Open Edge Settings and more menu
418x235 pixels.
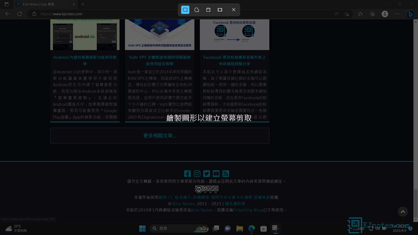397,14
